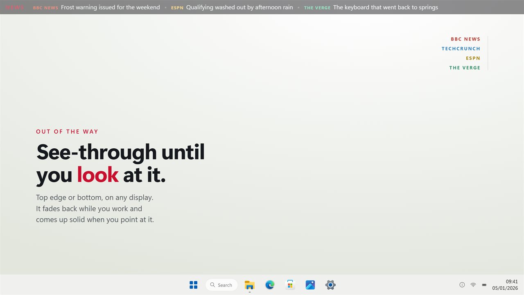
Task: Check the battery icon in the tray
Action: point(484,285)
